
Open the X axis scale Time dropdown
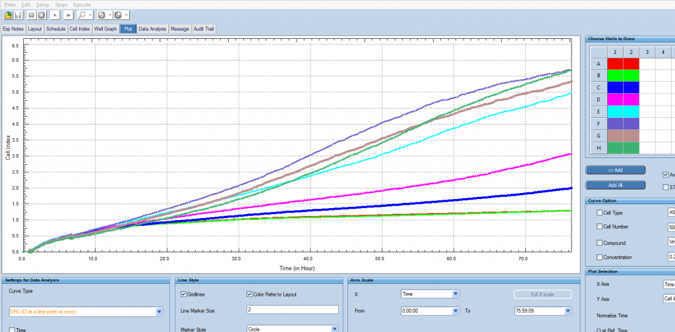click(x=455, y=294)
